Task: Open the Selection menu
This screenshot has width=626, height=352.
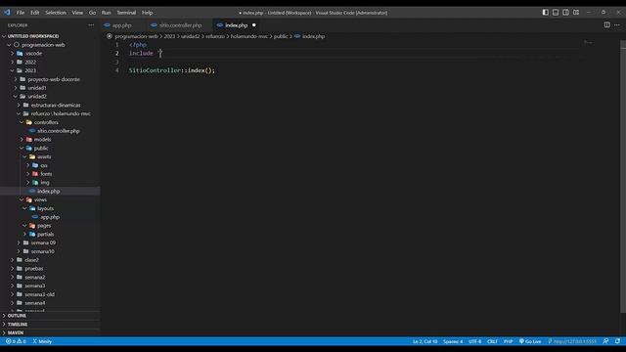Action: tap(56, 13)
